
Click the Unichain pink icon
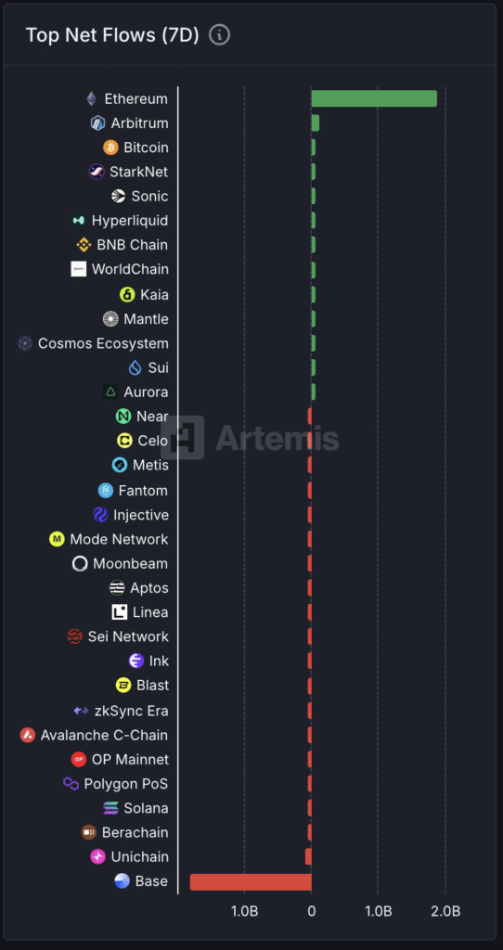(98, 856)
